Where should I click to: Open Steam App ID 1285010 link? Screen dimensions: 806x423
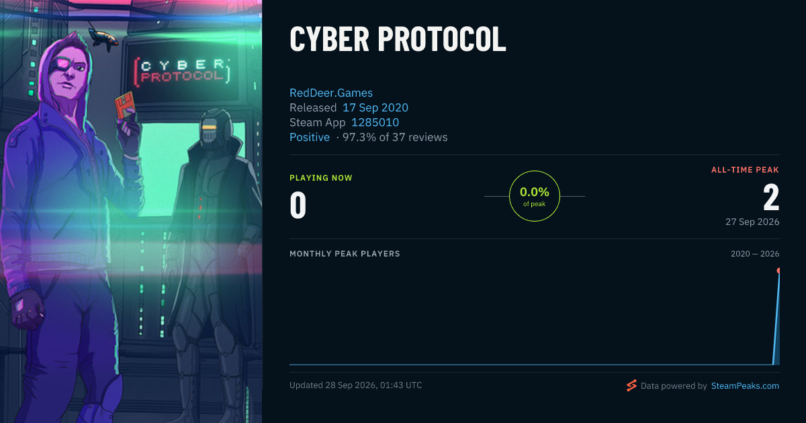click(x=375, y=122)
